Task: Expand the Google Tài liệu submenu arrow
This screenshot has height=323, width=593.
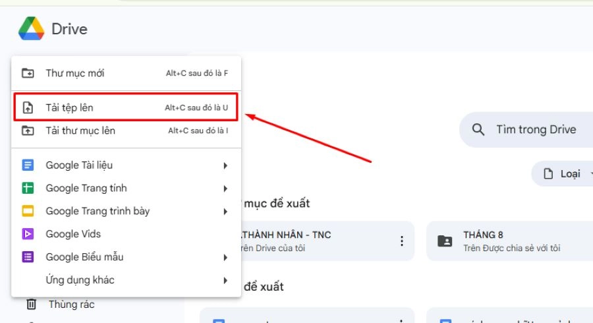Action: (x=225, y=165)
